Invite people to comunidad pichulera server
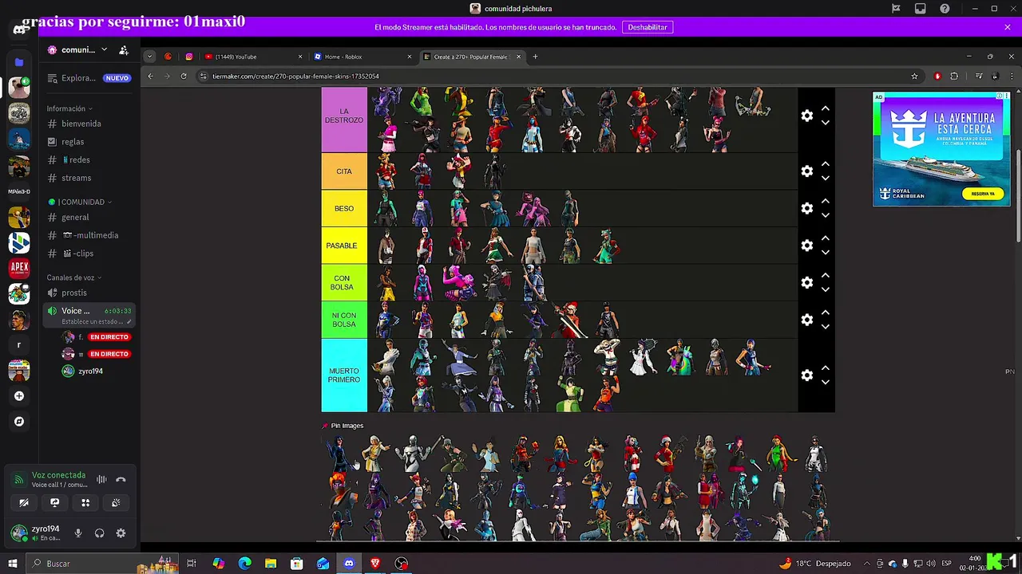 click(x=124, y=49)
